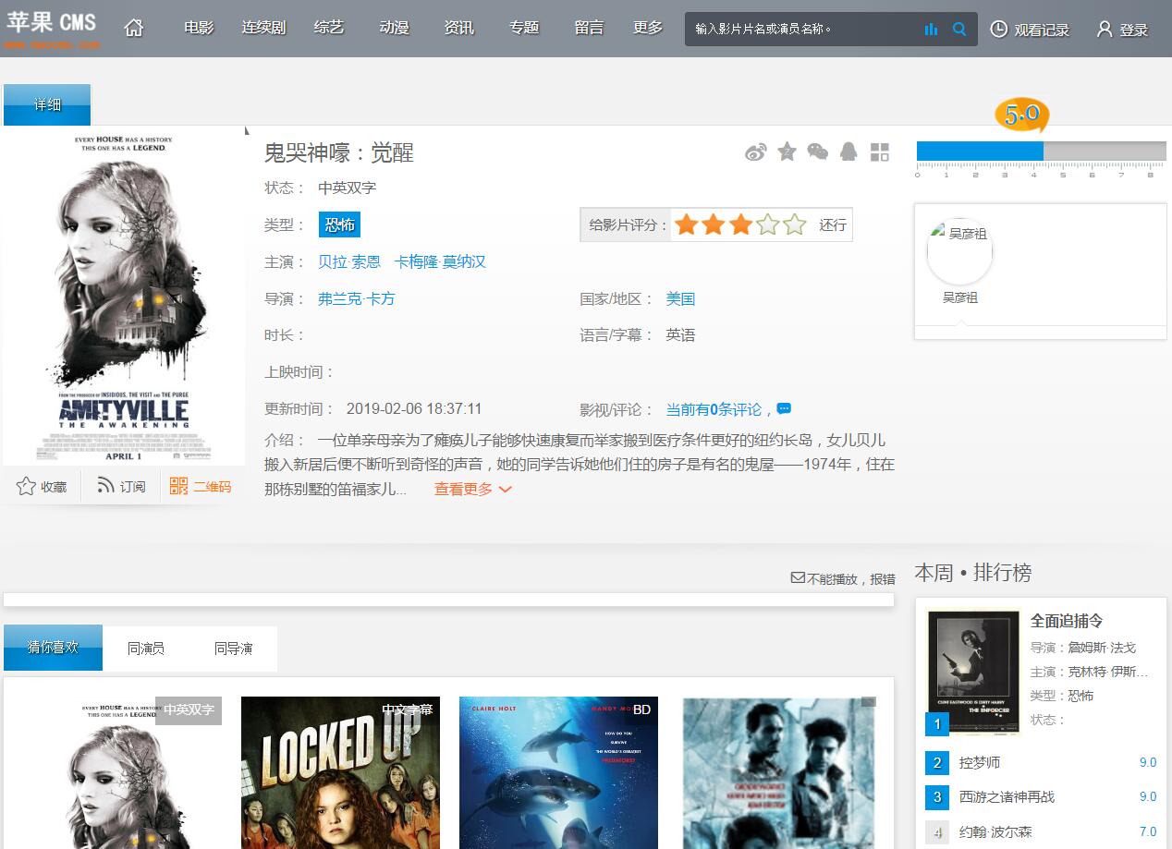
Task: Add movie to favorites (收藏)
Action: coord(42,487)
